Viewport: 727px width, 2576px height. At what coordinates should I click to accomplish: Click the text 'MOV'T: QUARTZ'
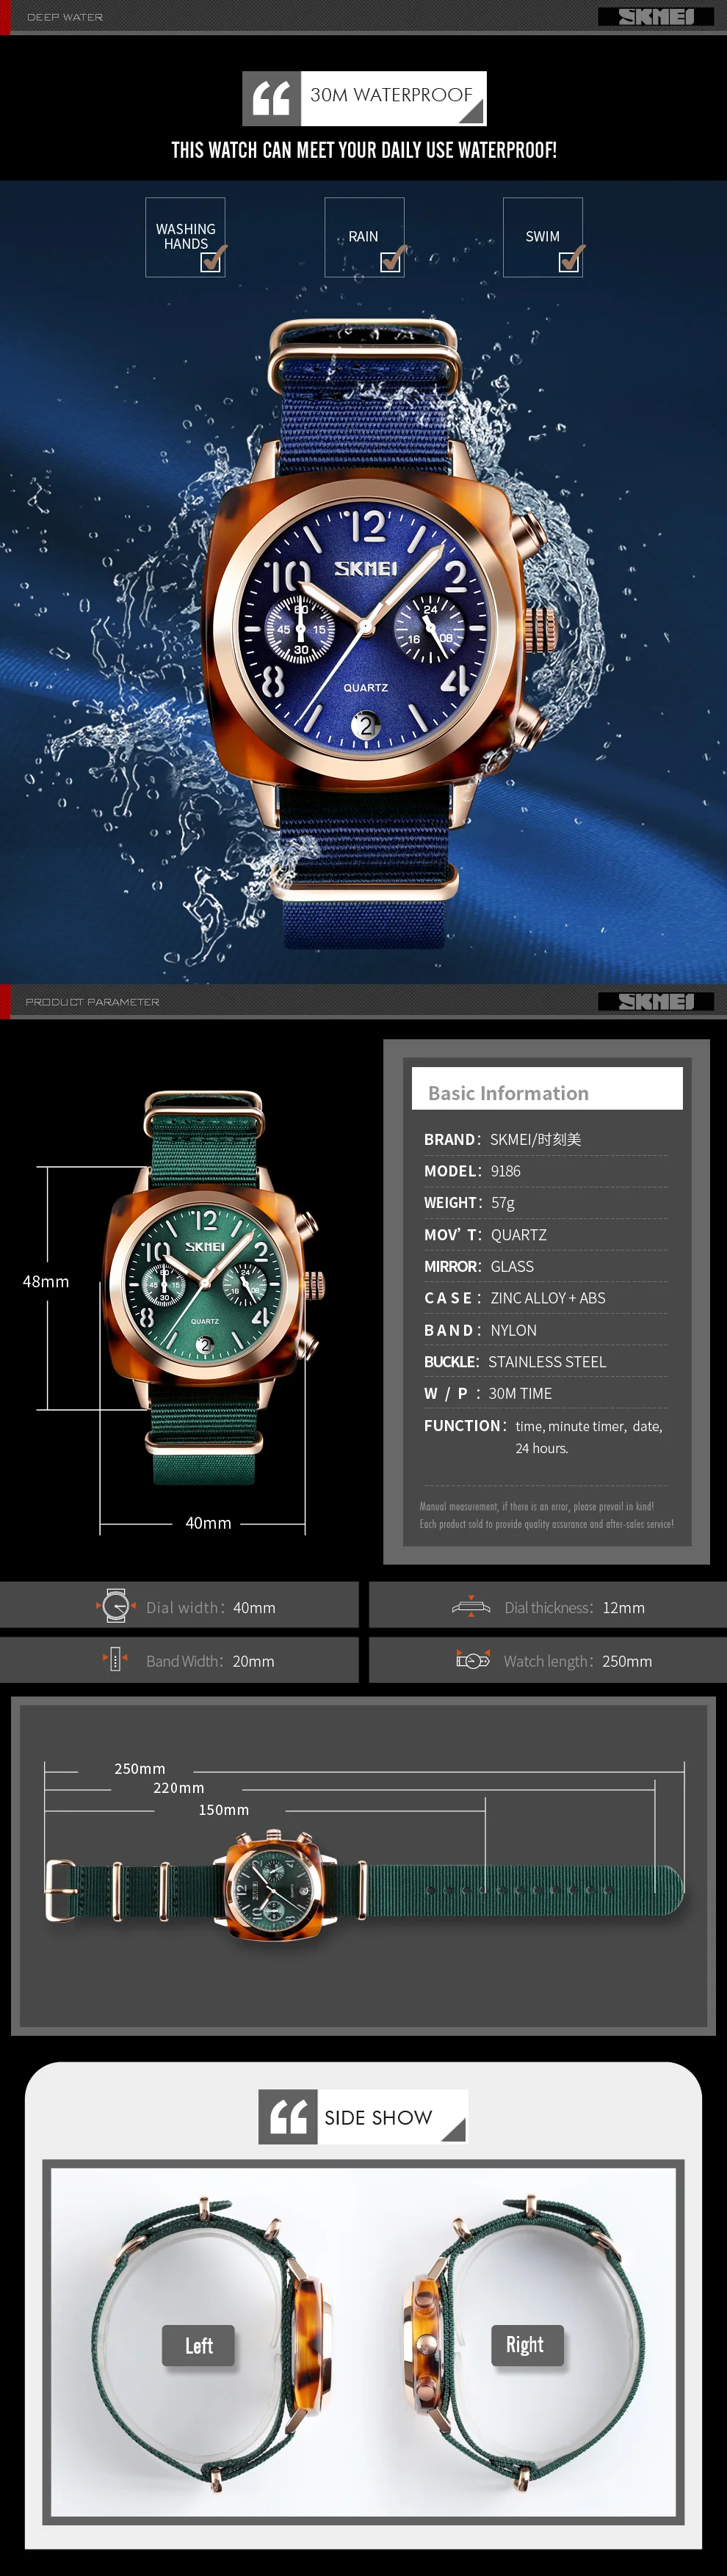coord(485,1235)
